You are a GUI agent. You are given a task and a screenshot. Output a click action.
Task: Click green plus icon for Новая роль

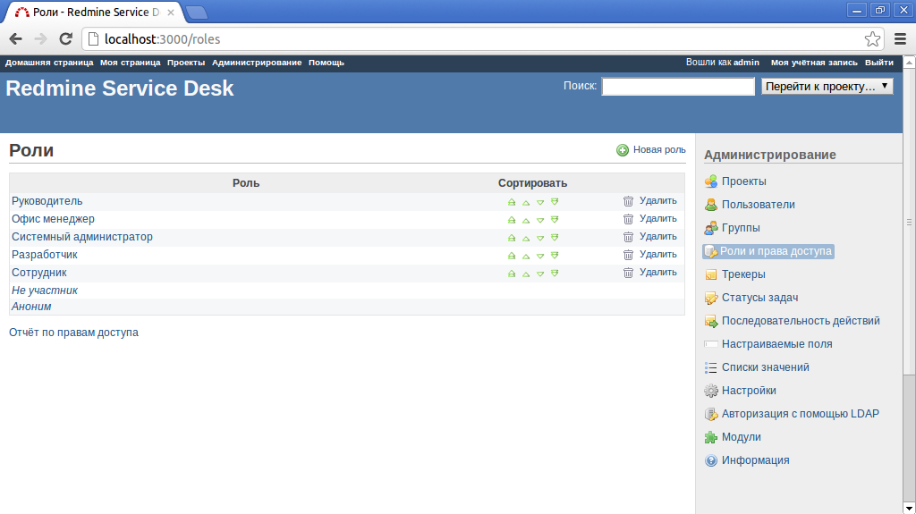(x=623, y=150)
